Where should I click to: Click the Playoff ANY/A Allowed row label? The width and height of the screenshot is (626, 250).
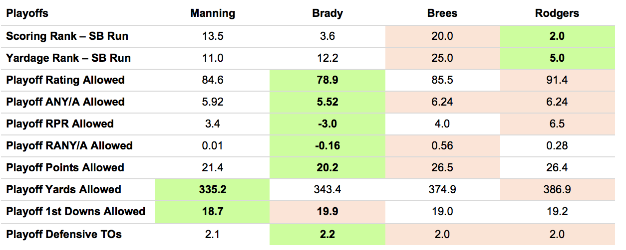[65, 102]
